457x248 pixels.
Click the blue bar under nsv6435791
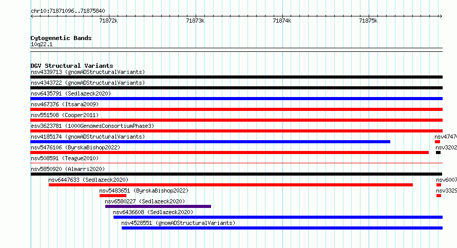tap(236, 99)
